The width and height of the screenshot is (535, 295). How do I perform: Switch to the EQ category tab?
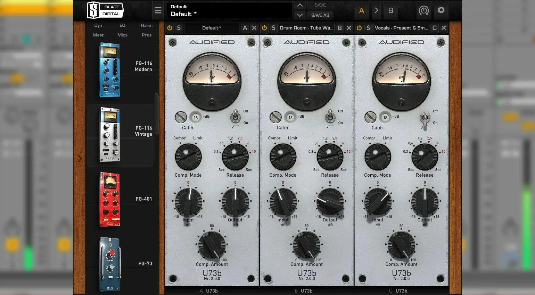point(122,25)
